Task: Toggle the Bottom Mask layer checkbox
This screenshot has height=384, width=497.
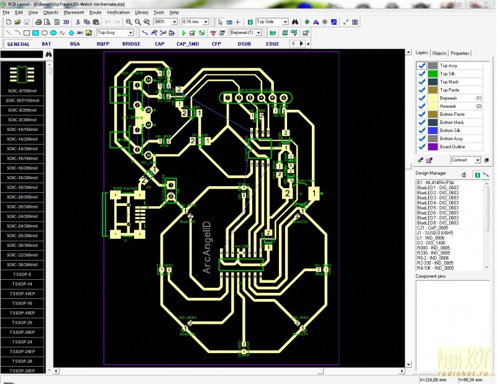Action: point(422,122)
